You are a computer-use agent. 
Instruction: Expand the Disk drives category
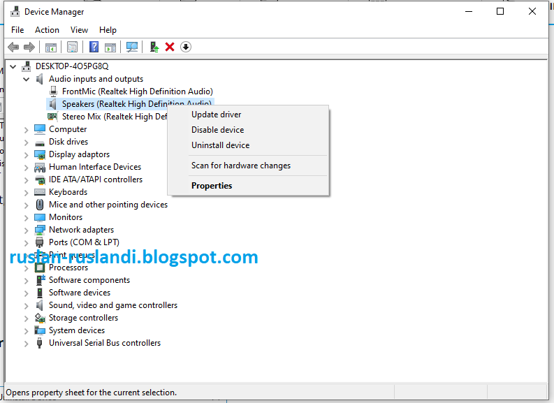(26, 142)
